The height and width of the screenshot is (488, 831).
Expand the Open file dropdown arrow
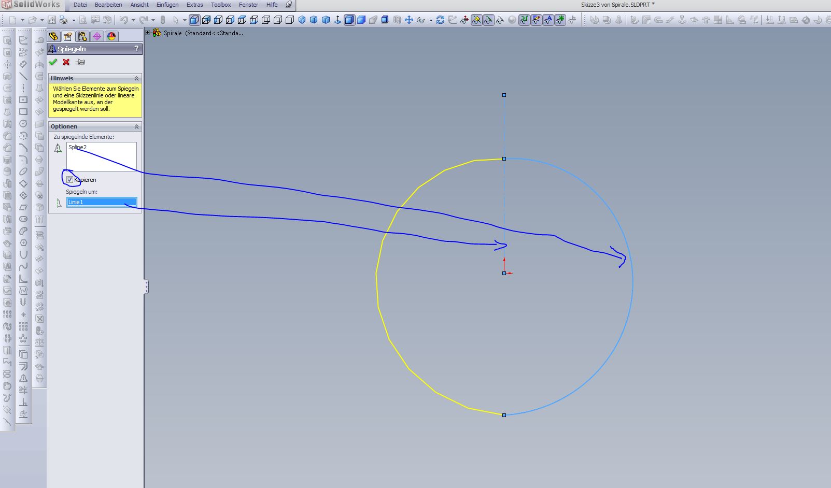pos(41,20)
